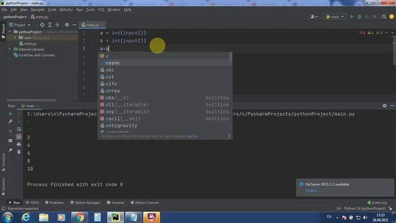Run the main configuration with green play icon
This screenshot has height=223, width=396.
click(352, 17)
